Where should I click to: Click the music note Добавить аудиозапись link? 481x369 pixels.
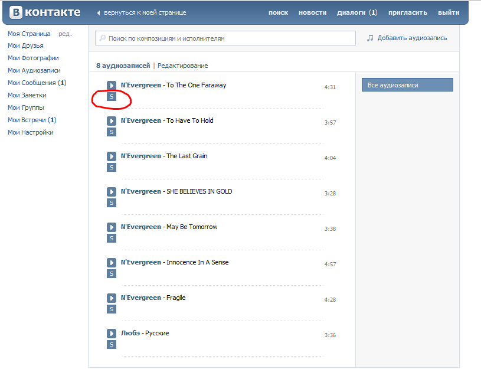[407, 38]
